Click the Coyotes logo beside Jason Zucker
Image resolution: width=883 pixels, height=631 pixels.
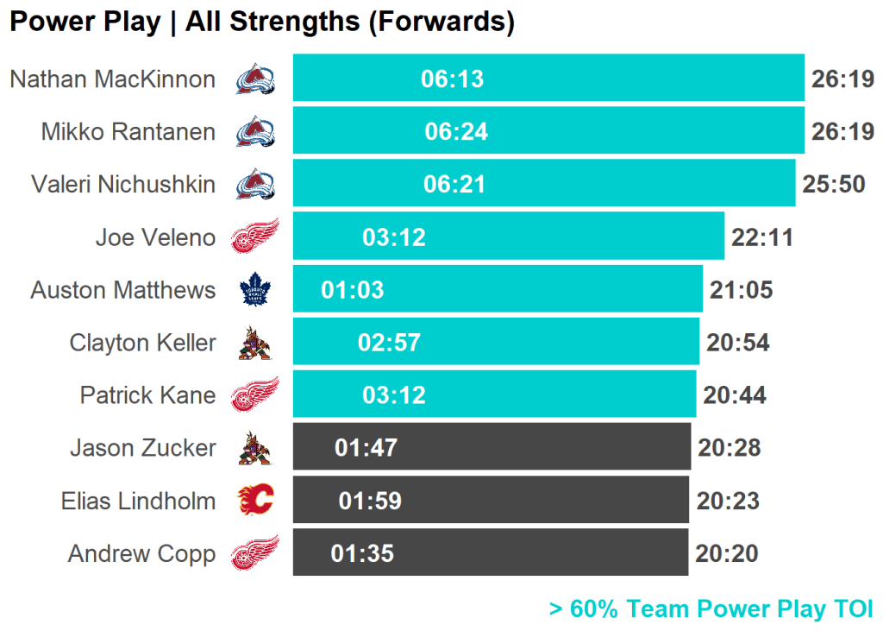(x=254, y=448)
